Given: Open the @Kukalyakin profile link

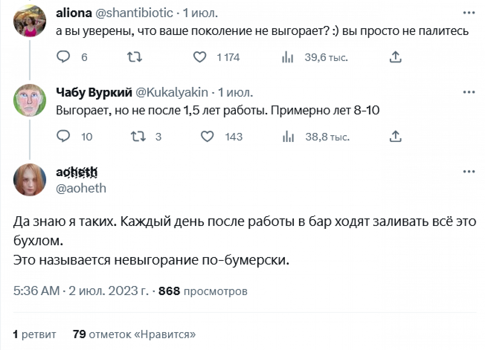Looking at the screenshot, I should click(x=172, y=92).
